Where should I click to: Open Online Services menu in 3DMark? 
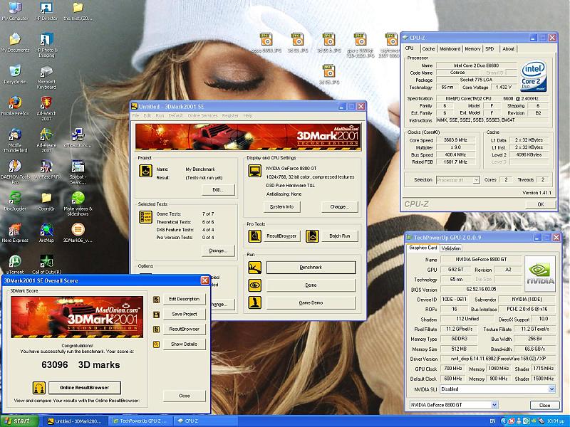coord(202,115)
